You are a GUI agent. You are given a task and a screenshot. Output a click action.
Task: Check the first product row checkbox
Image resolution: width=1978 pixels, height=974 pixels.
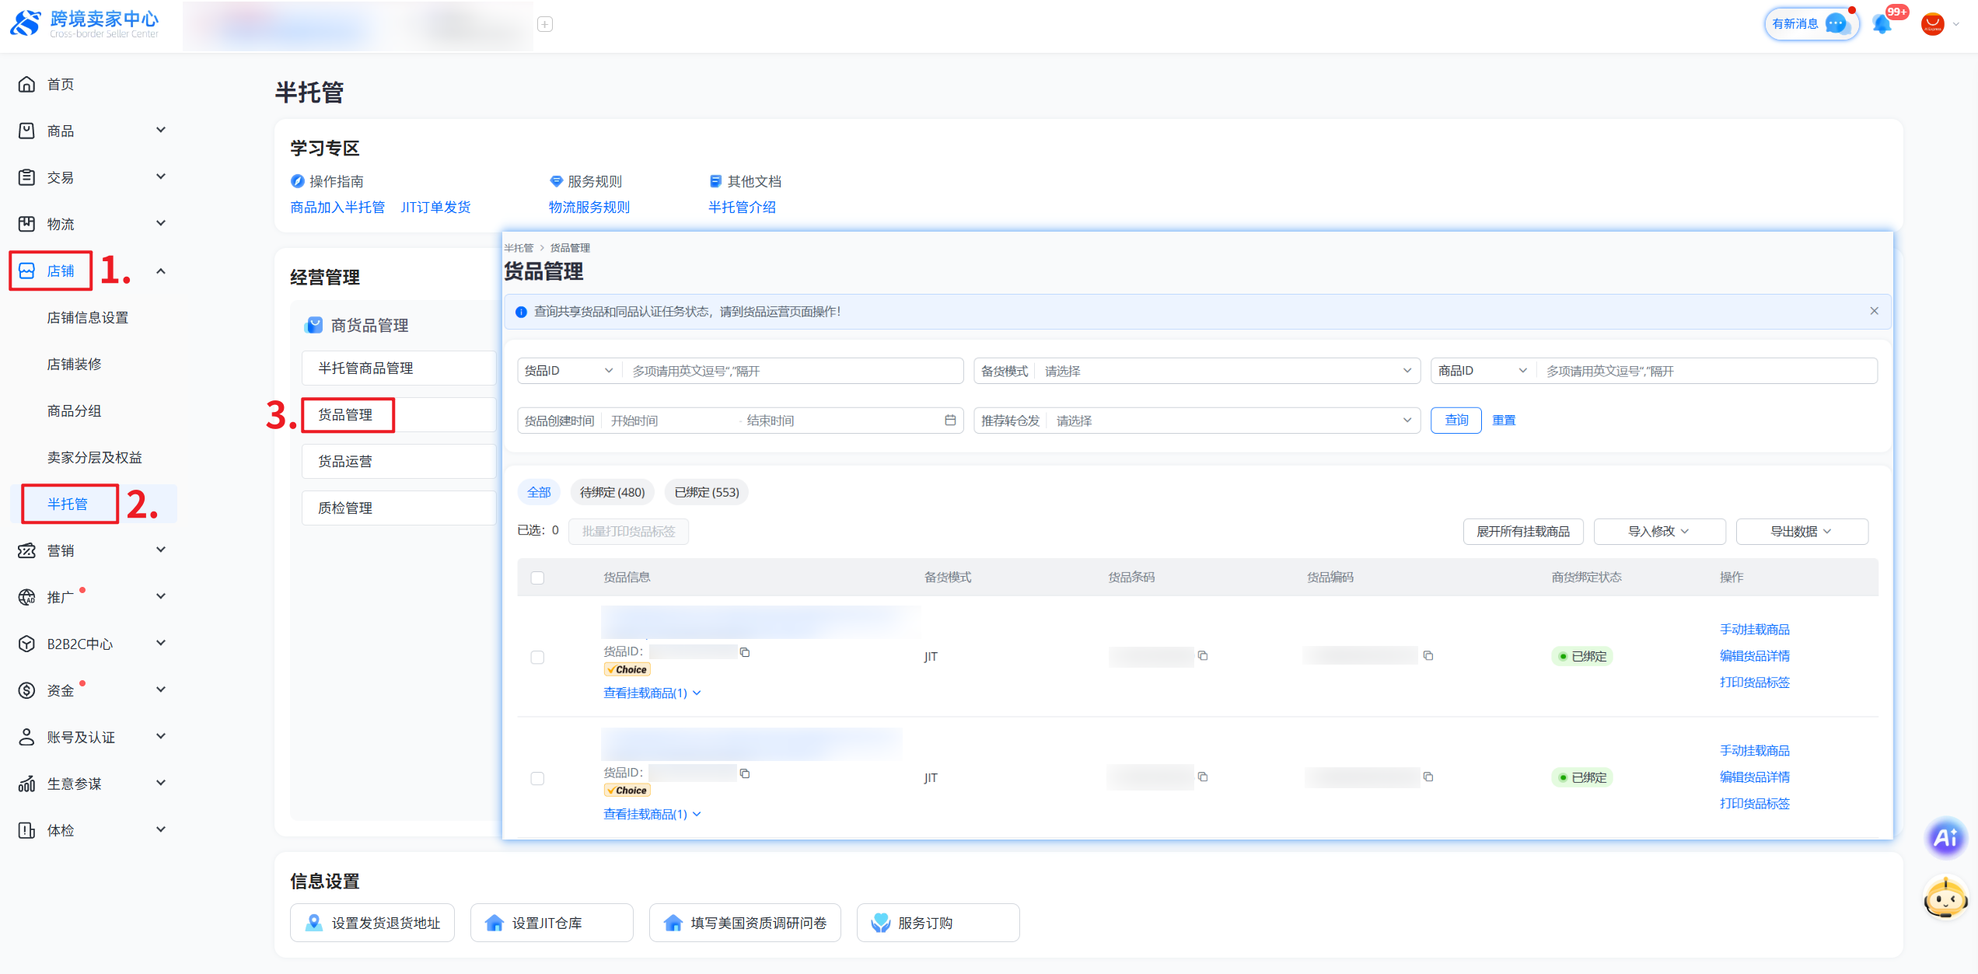pyautogui.click(x=537, y=657)
